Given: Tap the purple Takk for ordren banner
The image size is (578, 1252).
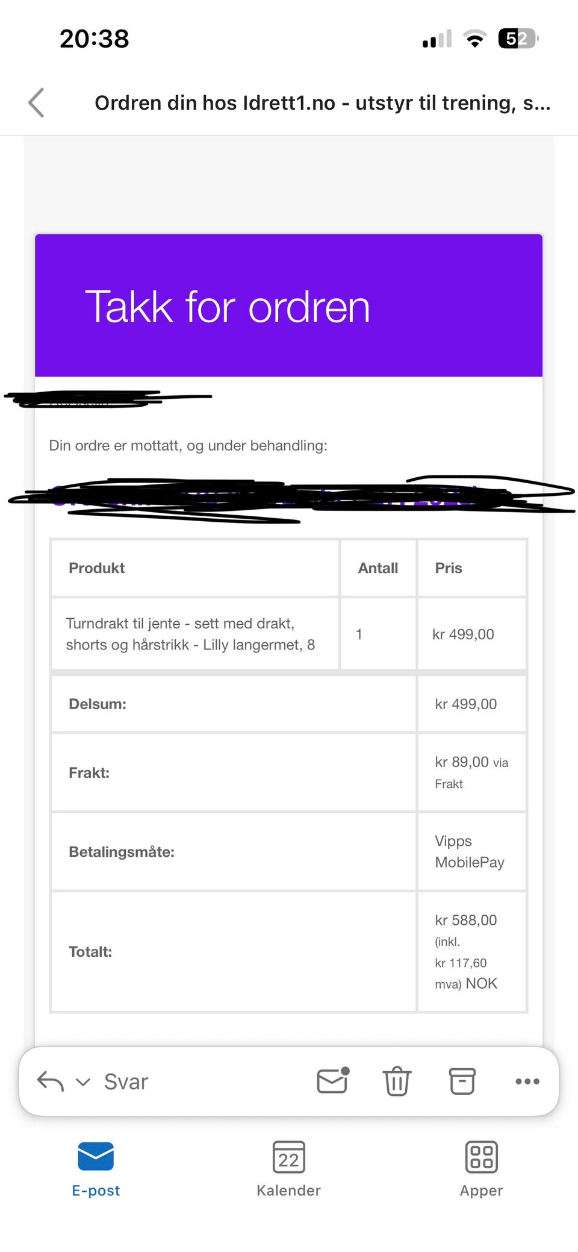Looking at the screenshot, I should pyautogui.click(x=288, y=305).
